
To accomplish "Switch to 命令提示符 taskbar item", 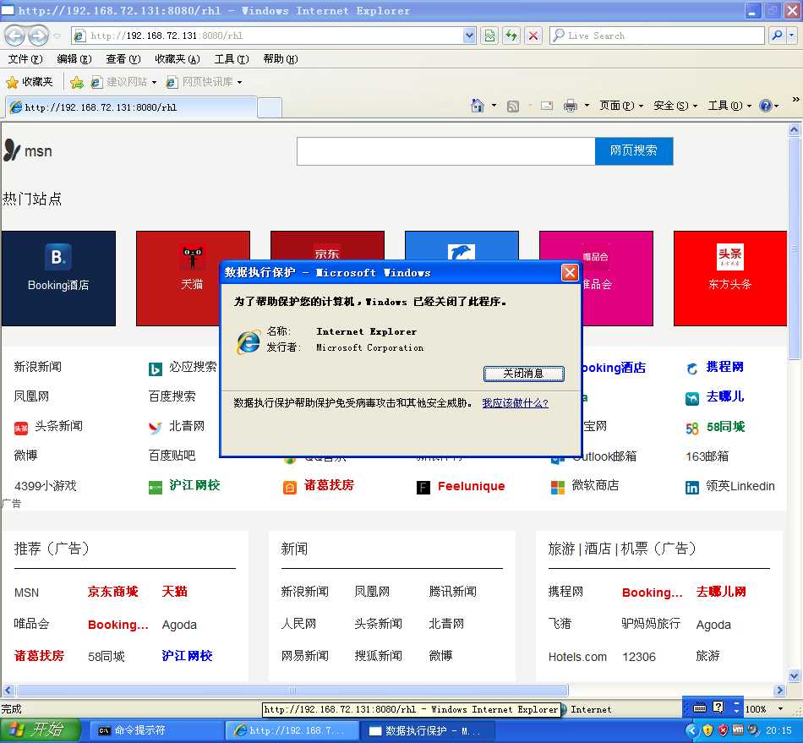I will [156, 730].
